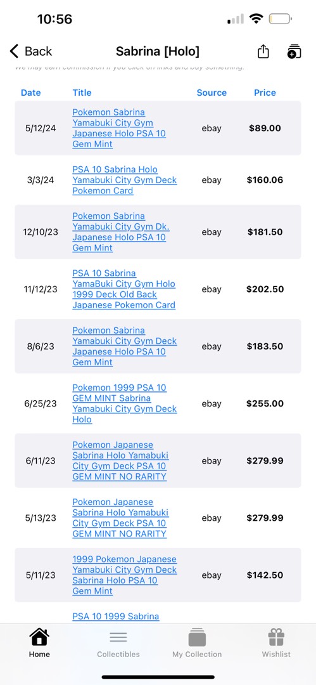This screenshot has width=316, height=685.
Task: Sort listings by Date column header
Action: (x=31, y=93)
